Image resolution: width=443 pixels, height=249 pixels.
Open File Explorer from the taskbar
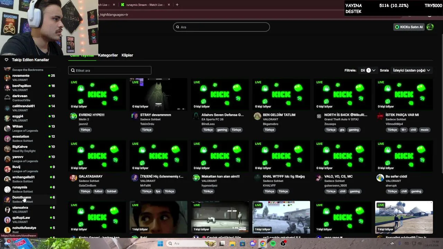[x=232, y=243]
